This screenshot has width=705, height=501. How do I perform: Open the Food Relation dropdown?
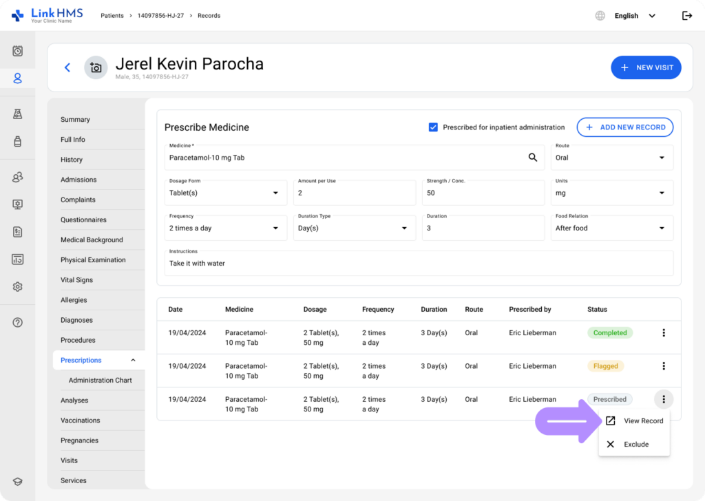click(x=611, y=228)
